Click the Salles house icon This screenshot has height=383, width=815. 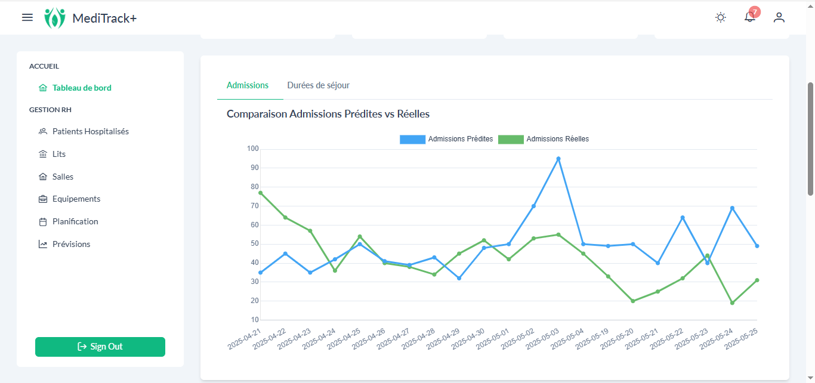coord(42,177)
